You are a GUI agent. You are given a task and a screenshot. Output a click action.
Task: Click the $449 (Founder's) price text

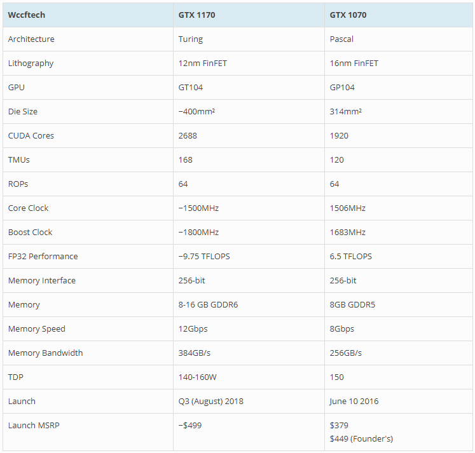tap(362, 438)
